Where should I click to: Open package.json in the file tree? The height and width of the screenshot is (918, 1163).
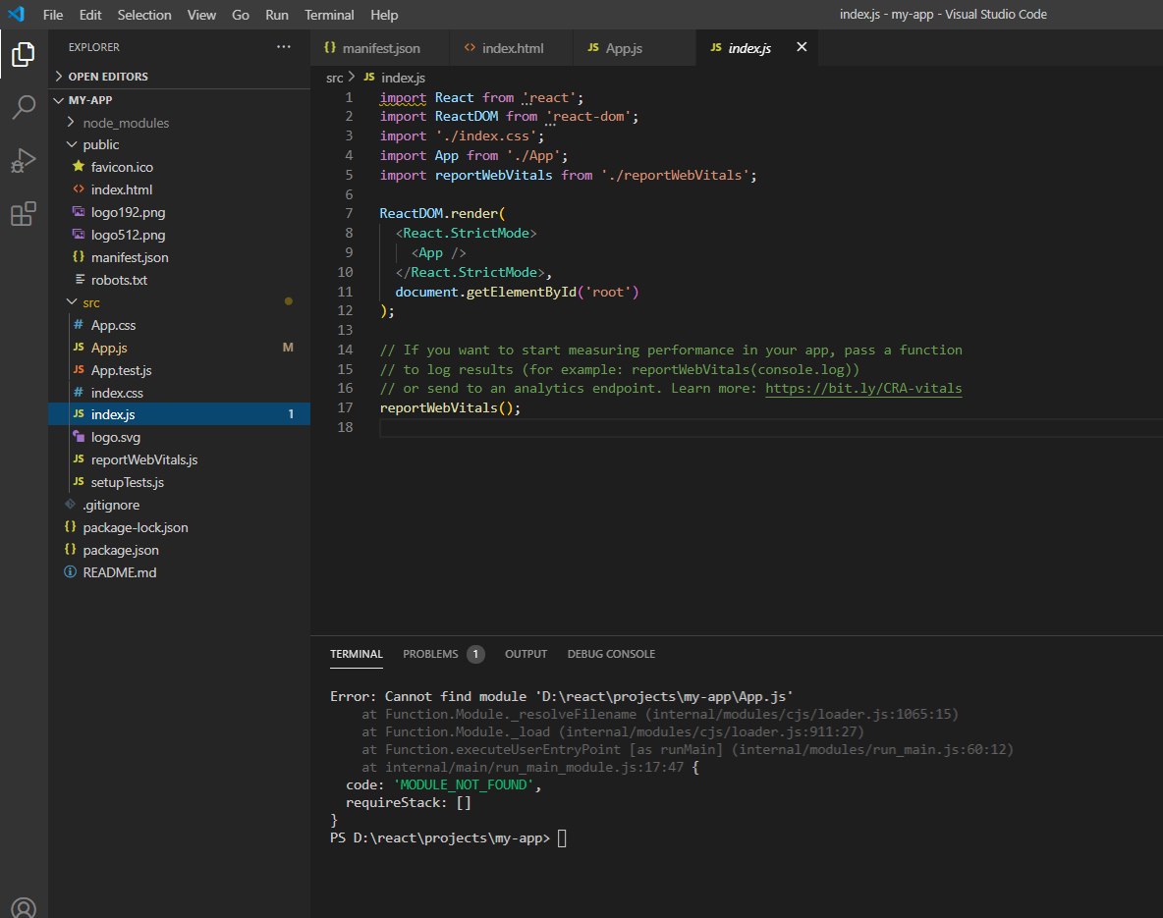121,550
